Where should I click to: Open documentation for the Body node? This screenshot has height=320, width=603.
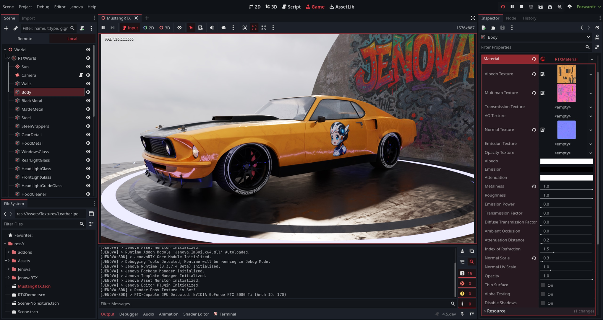597,37
